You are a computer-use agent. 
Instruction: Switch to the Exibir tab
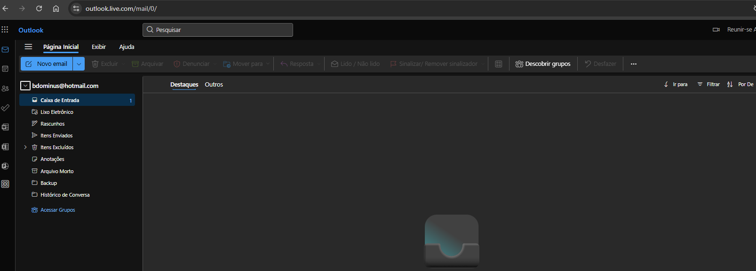[99, 47]
